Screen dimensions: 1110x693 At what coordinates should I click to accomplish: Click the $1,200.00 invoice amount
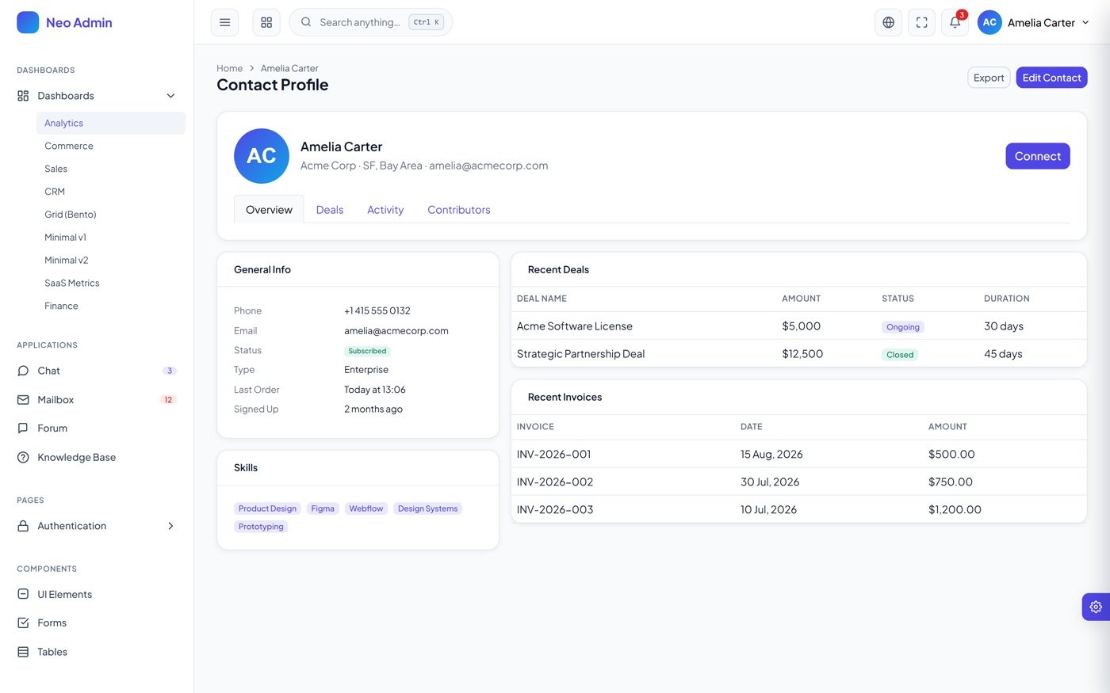coord(955,509)
